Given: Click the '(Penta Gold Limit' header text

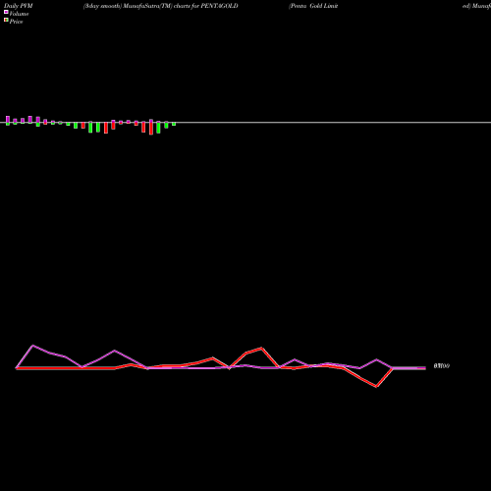Looking at the screenshot, I should pos(313,6).
